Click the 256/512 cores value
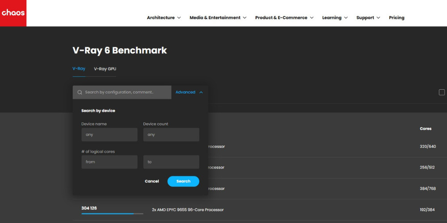The image size is (447, 223). (427, 168)
